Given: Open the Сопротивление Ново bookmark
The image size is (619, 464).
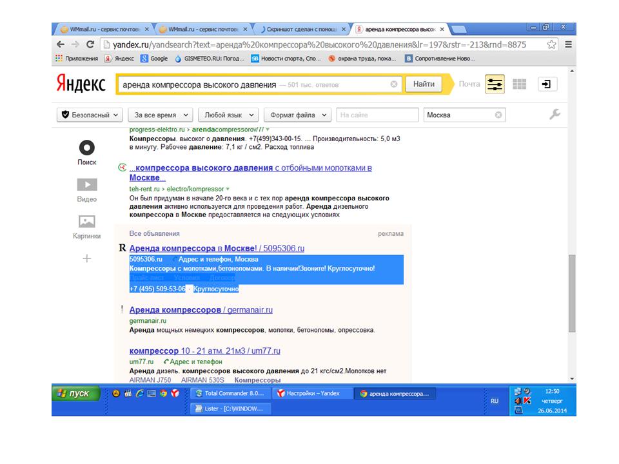Looking at the screenshot, I should (440, 59).
